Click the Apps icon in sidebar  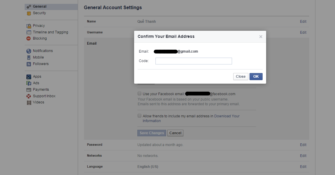pyautogui.click(x=28, y=77)
